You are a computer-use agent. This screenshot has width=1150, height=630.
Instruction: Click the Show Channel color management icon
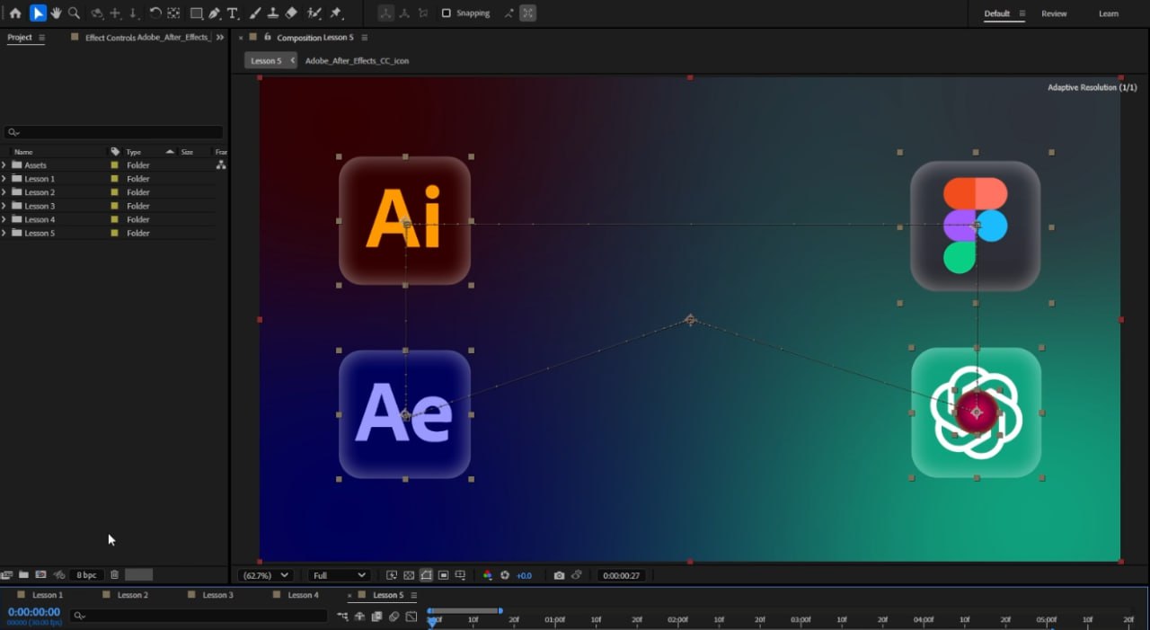488,575
